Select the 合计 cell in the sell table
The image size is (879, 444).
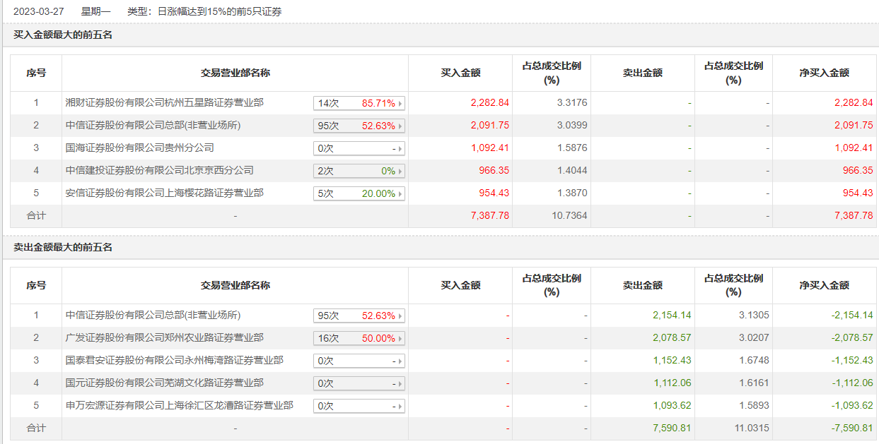click(36, 428)
